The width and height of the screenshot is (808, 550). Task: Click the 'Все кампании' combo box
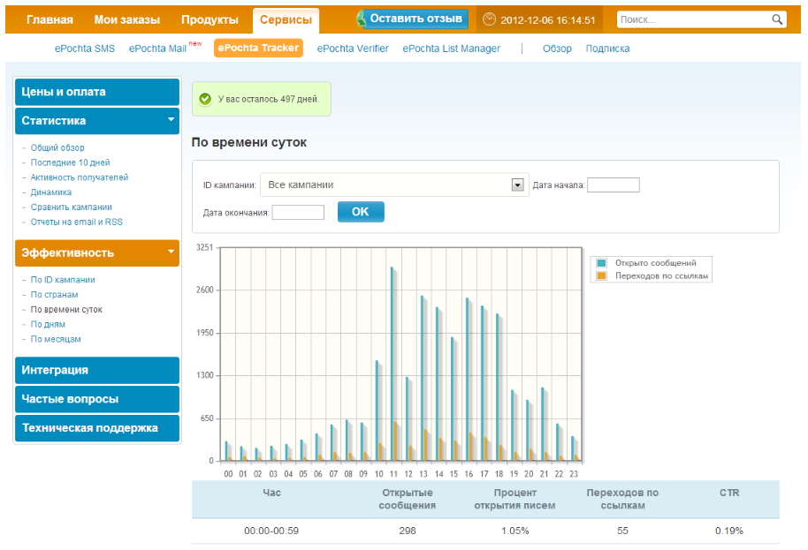[394, 185]
